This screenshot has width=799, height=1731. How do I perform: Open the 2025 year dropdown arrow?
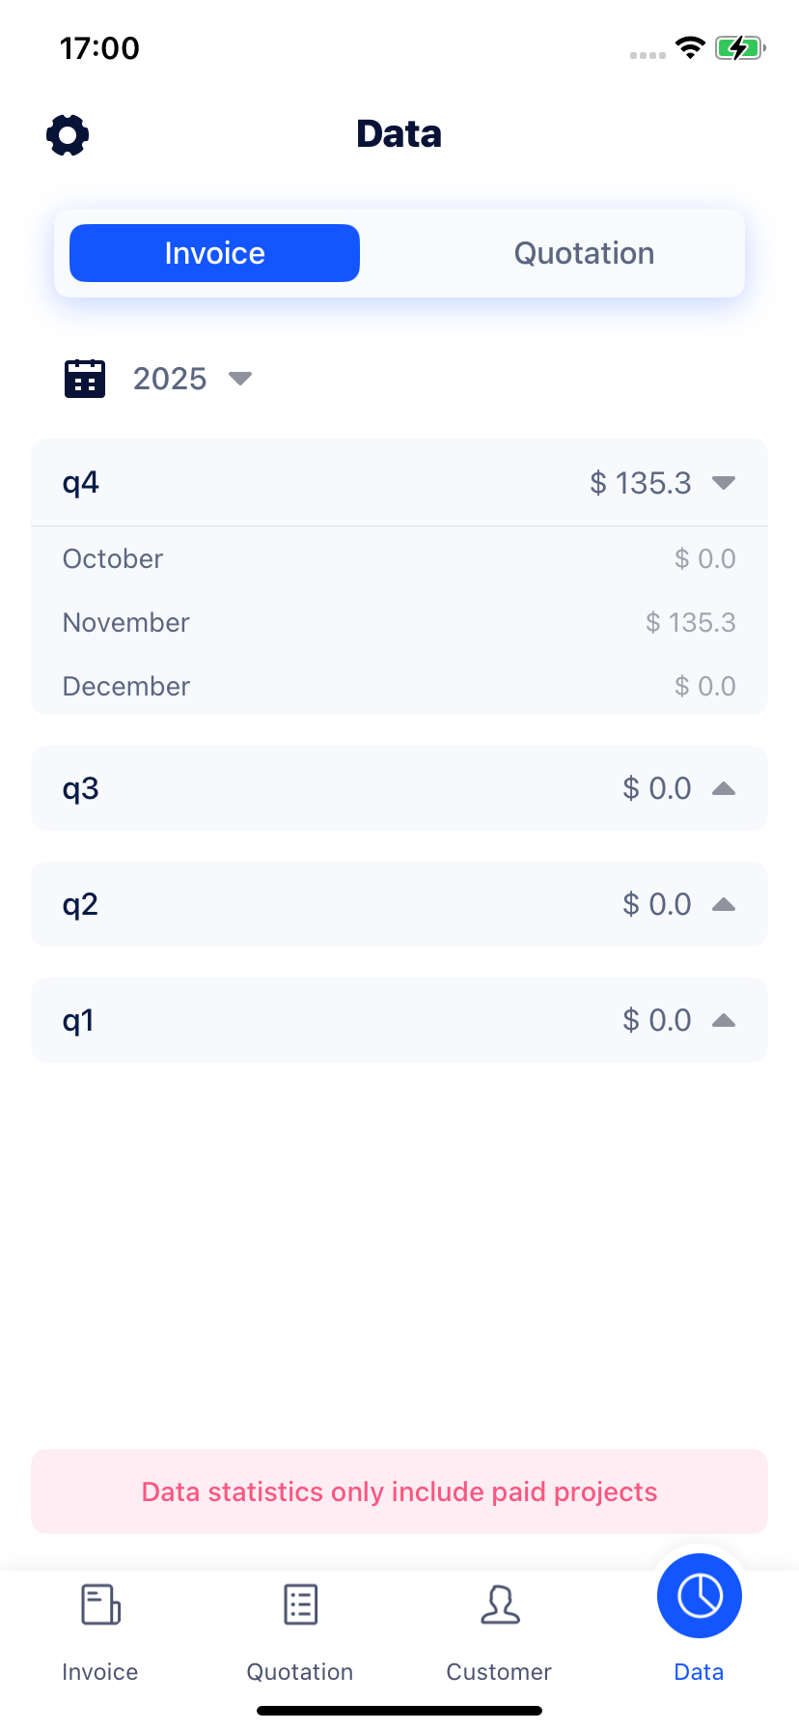click(240, 379)
